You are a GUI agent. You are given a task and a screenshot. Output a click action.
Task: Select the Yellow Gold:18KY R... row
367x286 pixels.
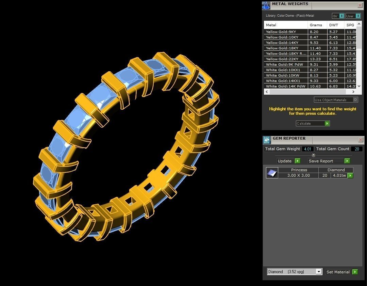point(310,53)
